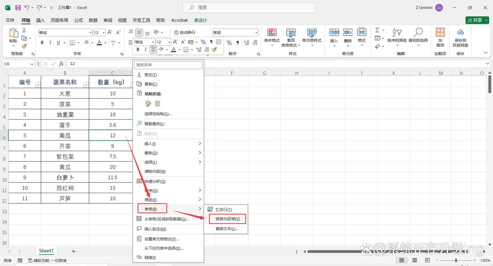Open 套用表格格式 table format gallery
493x266 pixels.
coord(291,37)
